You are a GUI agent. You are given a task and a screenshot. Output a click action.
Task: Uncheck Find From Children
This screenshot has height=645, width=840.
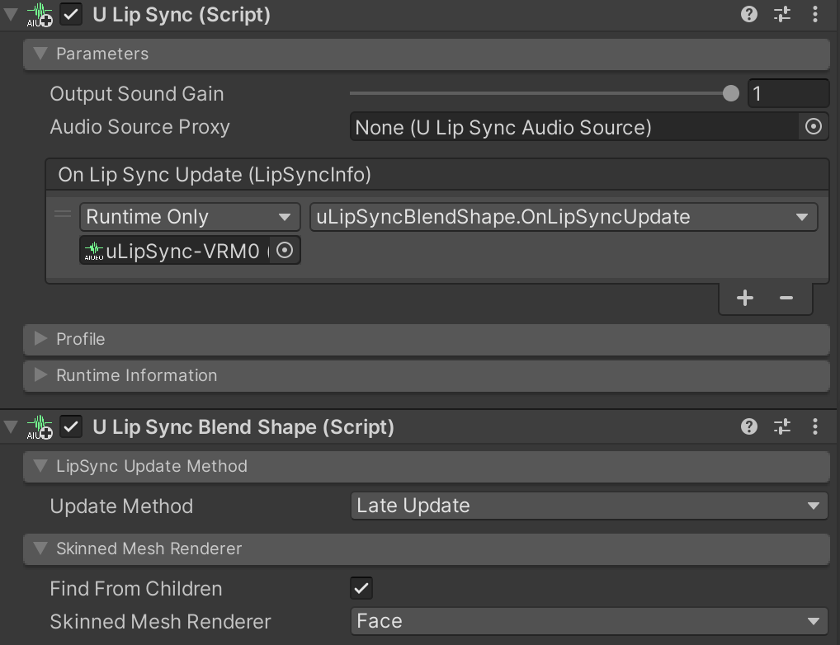coord(361,588)
